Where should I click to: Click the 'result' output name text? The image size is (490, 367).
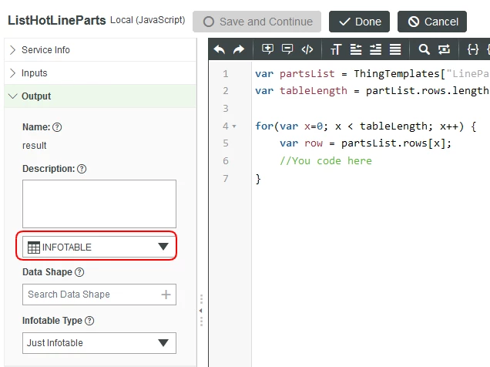point(35,146)
